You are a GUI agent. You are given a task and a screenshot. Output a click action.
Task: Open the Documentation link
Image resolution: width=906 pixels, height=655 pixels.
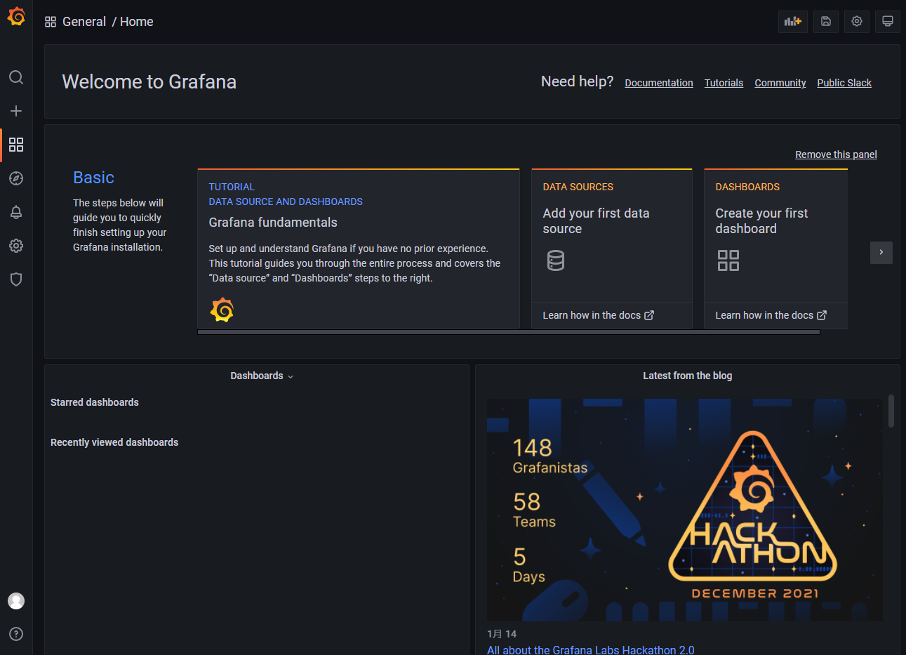658,83
